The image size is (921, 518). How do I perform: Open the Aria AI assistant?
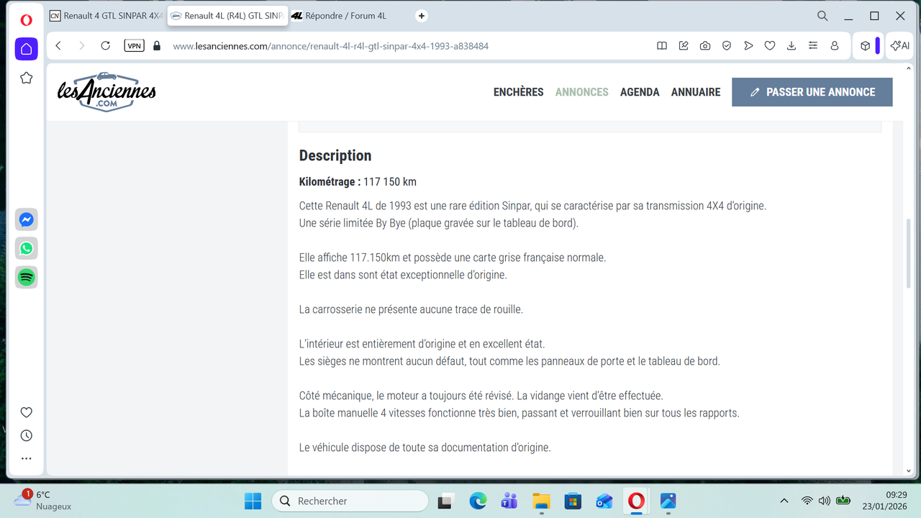coord(899,45)
